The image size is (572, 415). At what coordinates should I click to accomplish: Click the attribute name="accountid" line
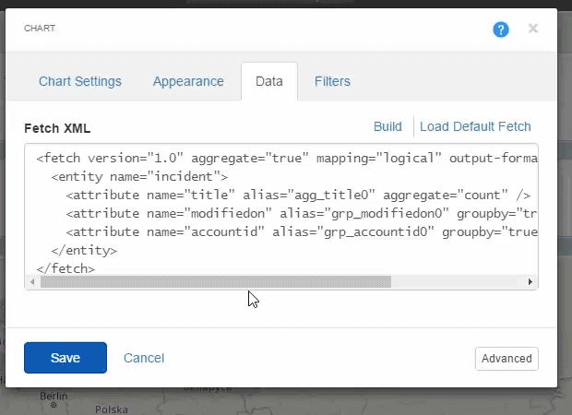coord(301,231)
